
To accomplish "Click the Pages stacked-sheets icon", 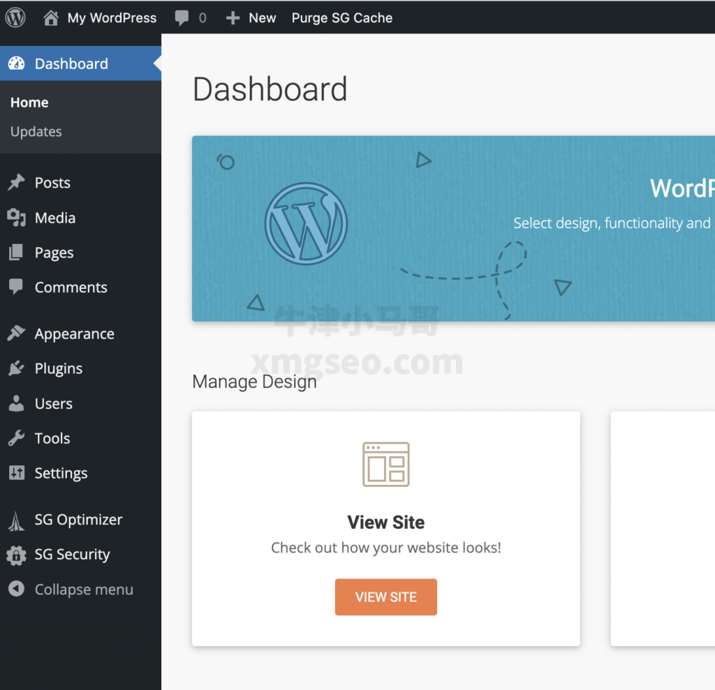I will [17, 252].
